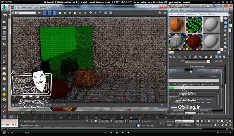Play the video in KMPlayer
The image size is (234, 136).
(117, 133)
